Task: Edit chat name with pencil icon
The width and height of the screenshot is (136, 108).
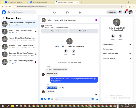Action: tap(73, 51)
